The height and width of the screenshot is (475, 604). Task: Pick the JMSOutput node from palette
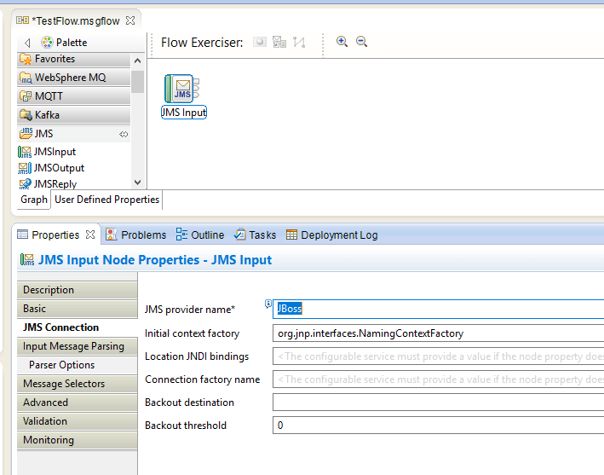pyautogui.click(x=51, y=168)
